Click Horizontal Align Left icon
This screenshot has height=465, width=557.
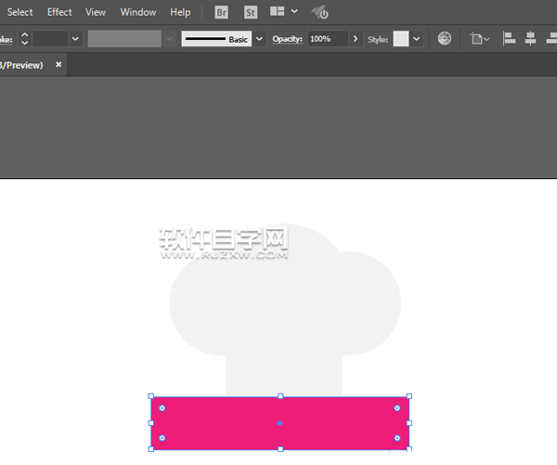(509, 39)
